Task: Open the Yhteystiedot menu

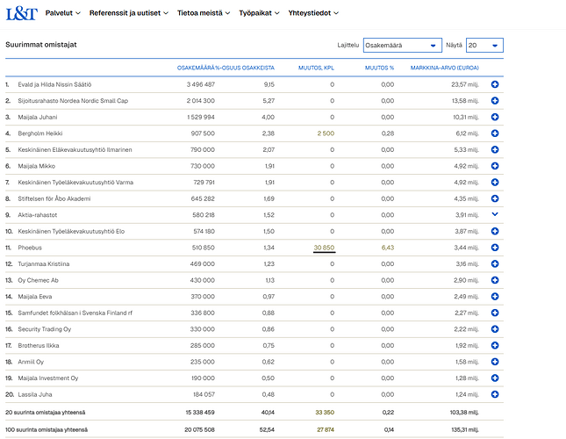Action: point(313,13)
